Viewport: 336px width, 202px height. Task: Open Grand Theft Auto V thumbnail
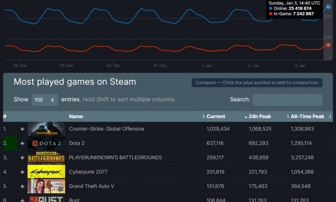(x=46, y=186)
